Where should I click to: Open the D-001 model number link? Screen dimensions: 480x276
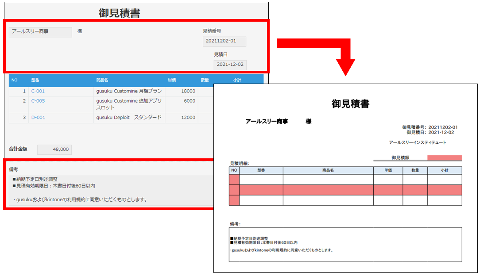coord(38,117)
